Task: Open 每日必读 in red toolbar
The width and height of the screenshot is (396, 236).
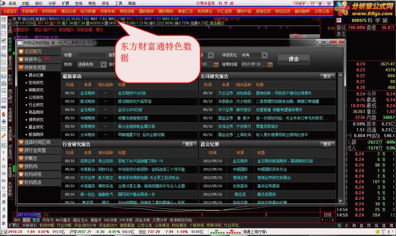Action: point(68,11)
